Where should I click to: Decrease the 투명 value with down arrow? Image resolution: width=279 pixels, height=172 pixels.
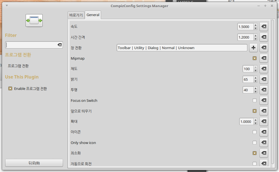(255, 92)
